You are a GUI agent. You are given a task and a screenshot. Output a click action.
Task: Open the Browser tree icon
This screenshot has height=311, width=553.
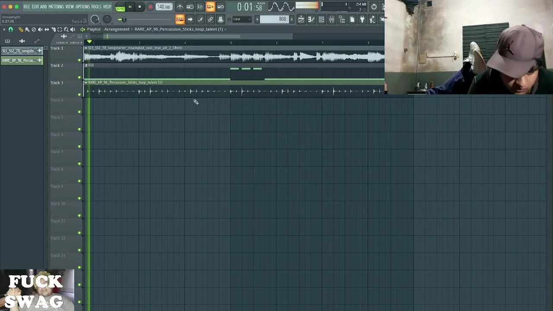pyautogui.click(x=342, y=19)
